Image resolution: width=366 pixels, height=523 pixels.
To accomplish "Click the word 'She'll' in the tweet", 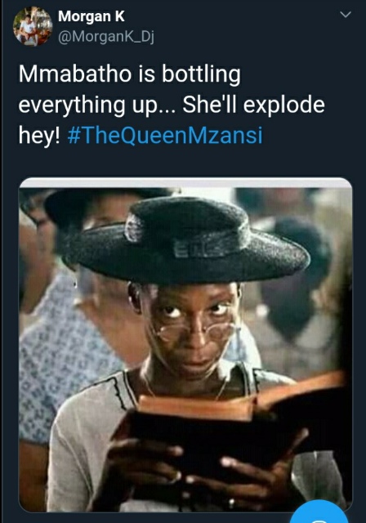I will coord(209,104).
